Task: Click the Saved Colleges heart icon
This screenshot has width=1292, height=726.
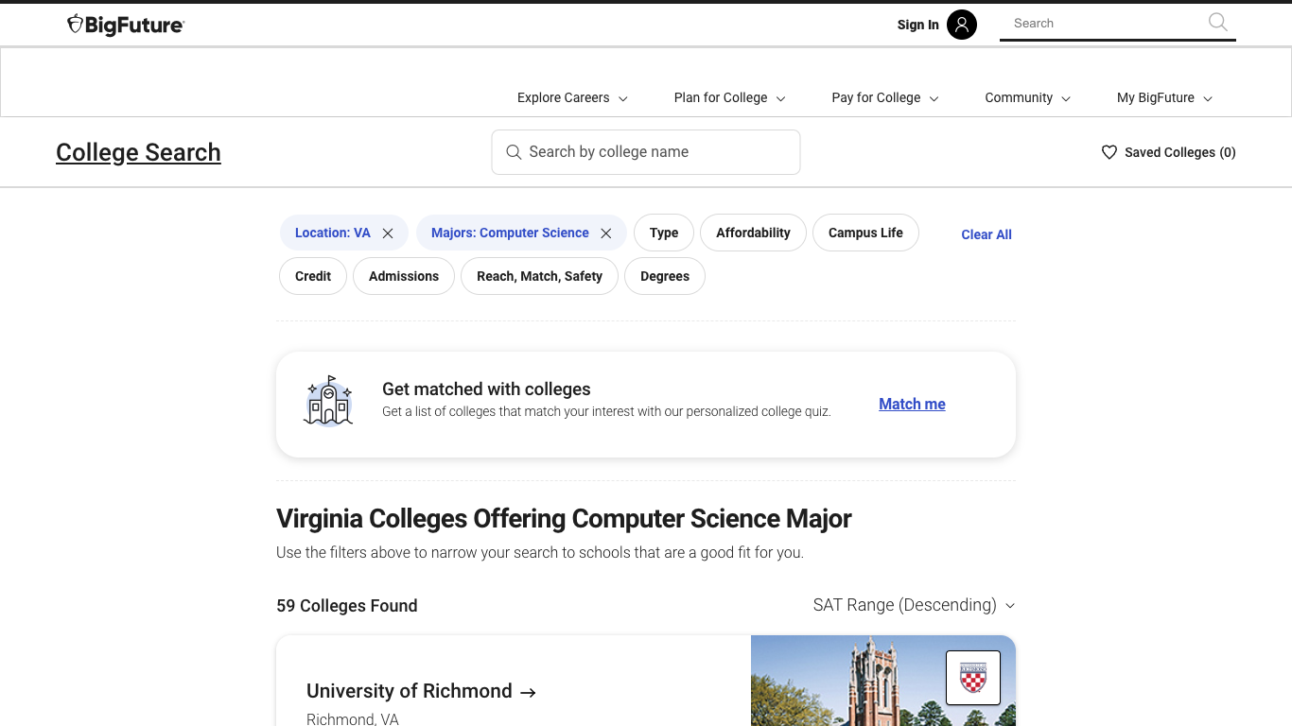Action: pos(1109,152)
